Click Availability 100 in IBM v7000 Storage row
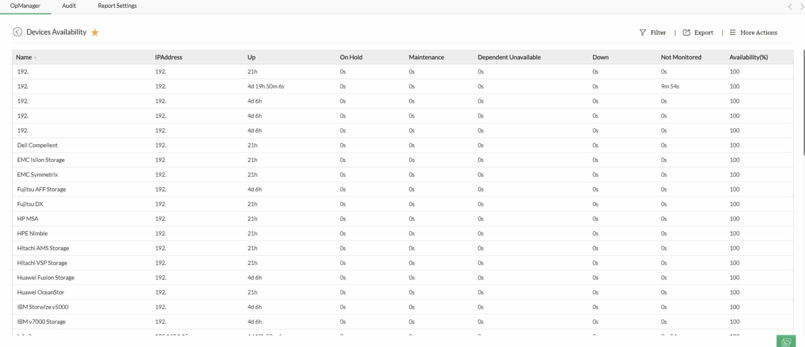This screenshot has height=347, width=805. (x=734, y=322)
